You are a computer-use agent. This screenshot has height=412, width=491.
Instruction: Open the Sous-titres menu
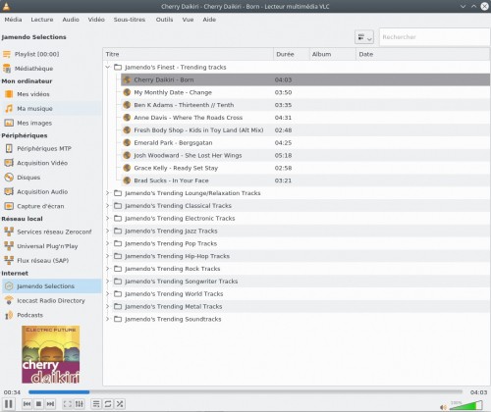[x=130, y=20]
